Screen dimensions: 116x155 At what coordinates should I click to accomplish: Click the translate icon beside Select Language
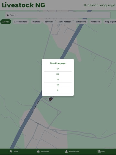click(85, 5)
